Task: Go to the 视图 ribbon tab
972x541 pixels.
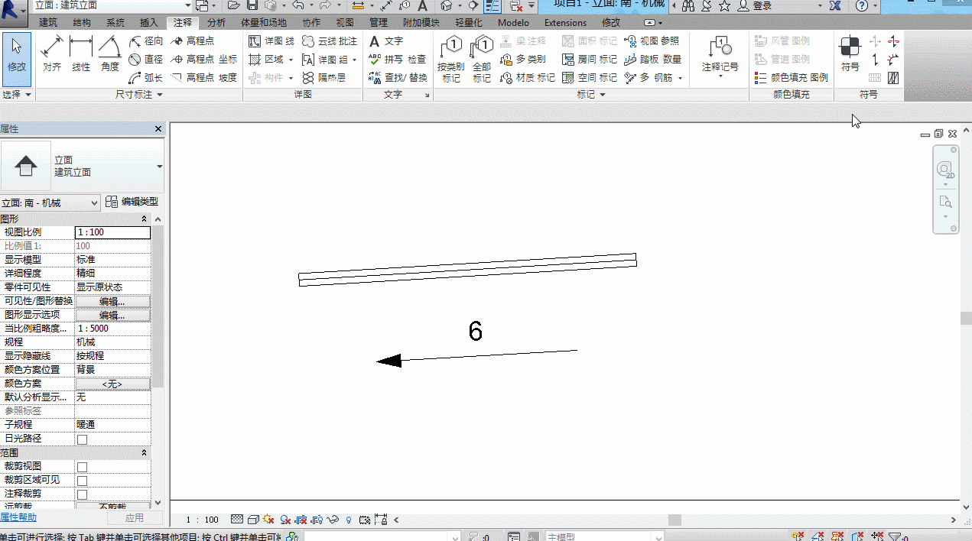Action: (x=346, y=23)
